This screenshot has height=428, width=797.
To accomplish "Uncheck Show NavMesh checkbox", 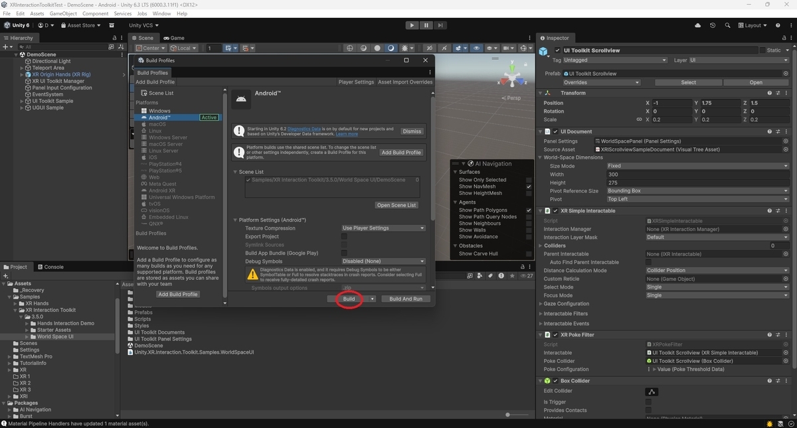I will coord(529,186).
